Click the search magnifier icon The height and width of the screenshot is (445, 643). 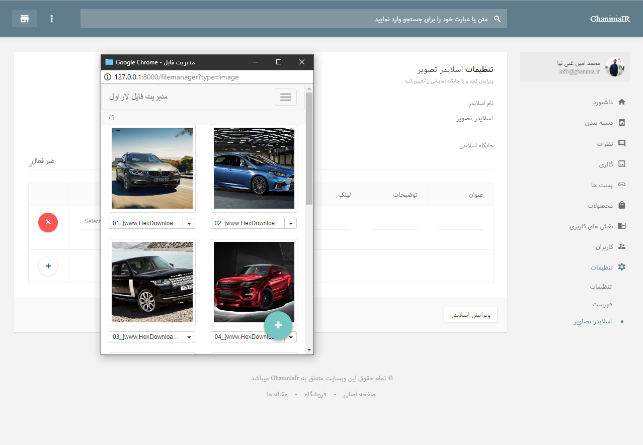tap(497, 19)
